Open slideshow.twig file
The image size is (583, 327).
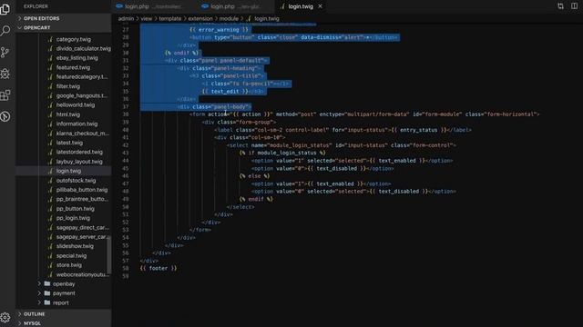75,246
